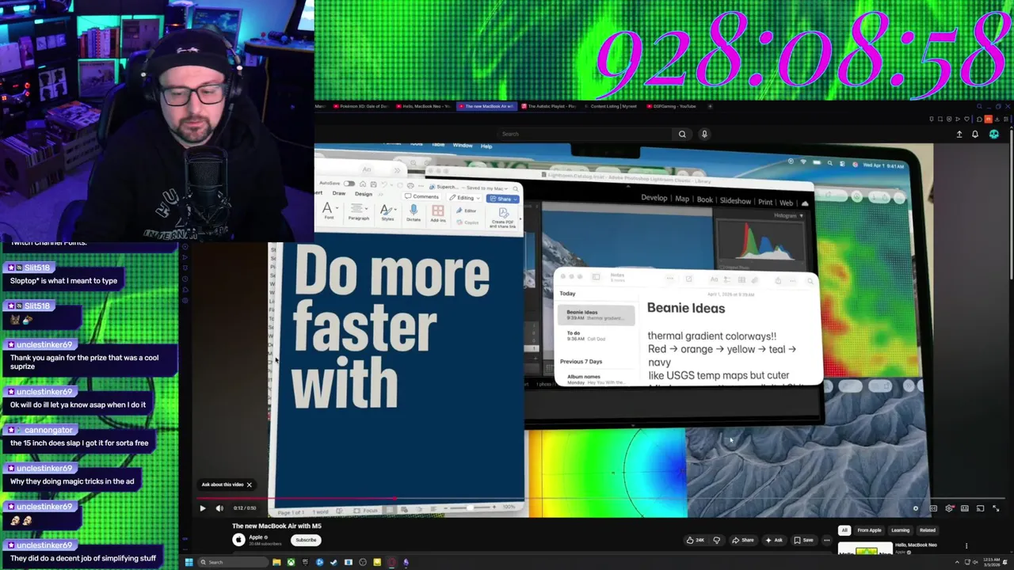Switch to the Pokémon XD browser tab
The image size is (1014, 570).
[x=360, y=106]
